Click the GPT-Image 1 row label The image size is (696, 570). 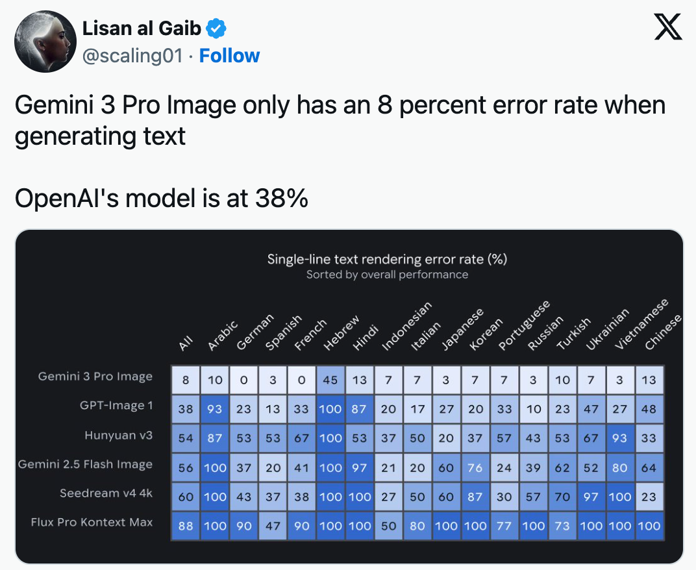(116, 406)
